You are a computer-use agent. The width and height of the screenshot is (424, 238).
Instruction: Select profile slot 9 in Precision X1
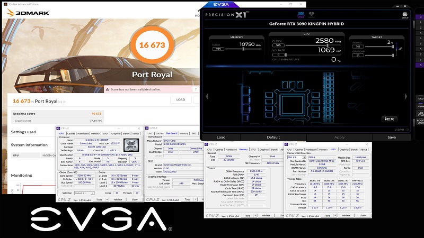420,65
